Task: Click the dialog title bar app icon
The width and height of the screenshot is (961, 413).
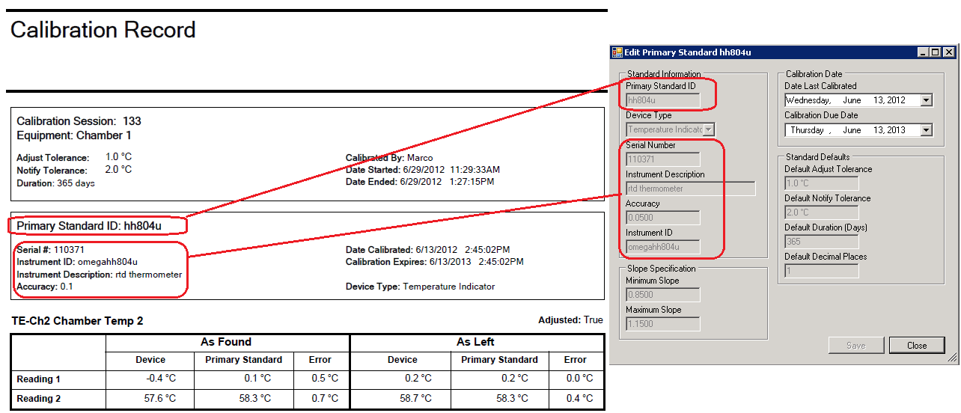Action: pyautogui.click(x=617, y=52)
